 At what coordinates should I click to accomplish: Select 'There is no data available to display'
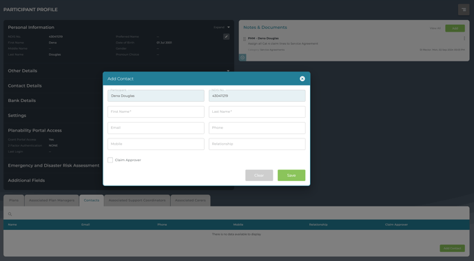236,234
